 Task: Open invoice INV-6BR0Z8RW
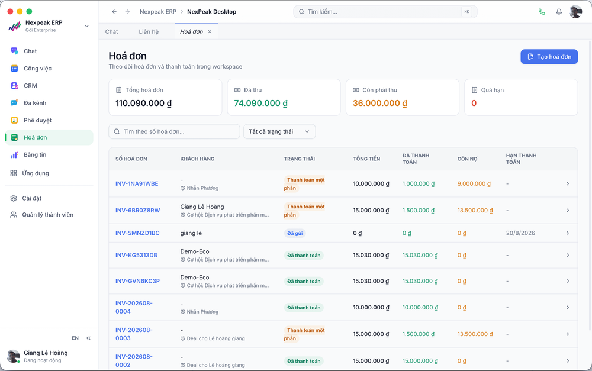tap(137, 210)
